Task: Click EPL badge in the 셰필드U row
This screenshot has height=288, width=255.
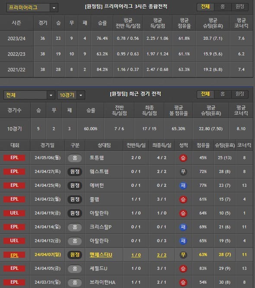Action: point(14,269)
